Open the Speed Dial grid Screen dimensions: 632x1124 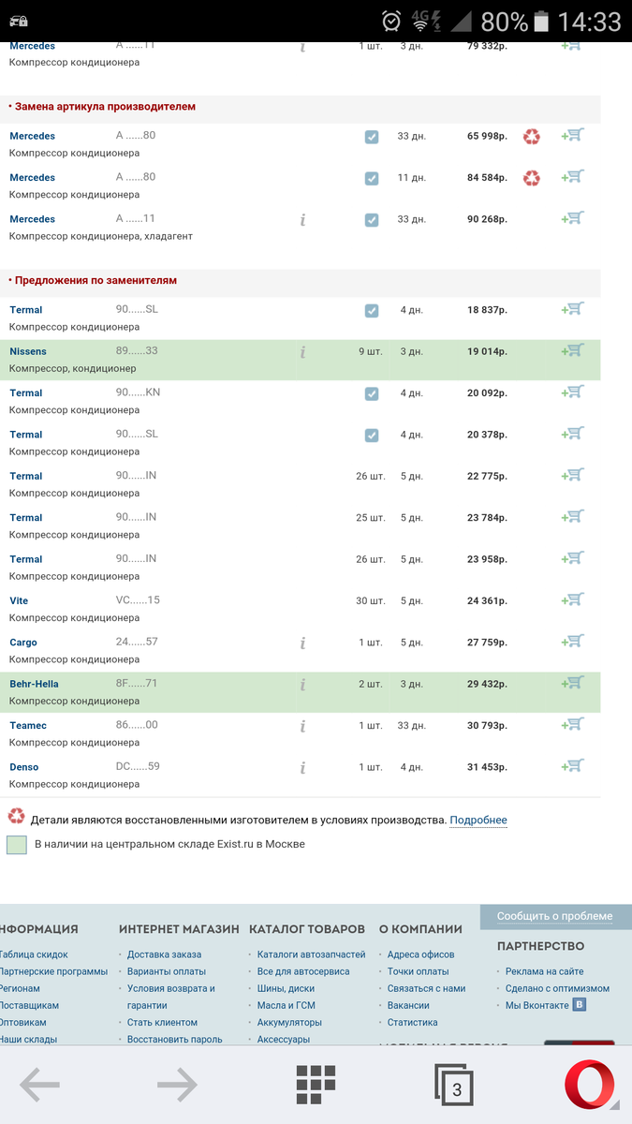tap(316, 1086)
